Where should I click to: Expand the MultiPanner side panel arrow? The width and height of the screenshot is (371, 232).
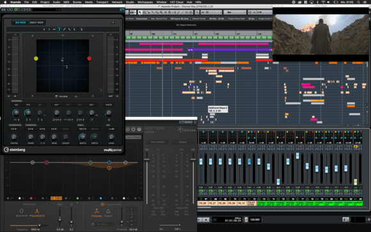point(101,90)
